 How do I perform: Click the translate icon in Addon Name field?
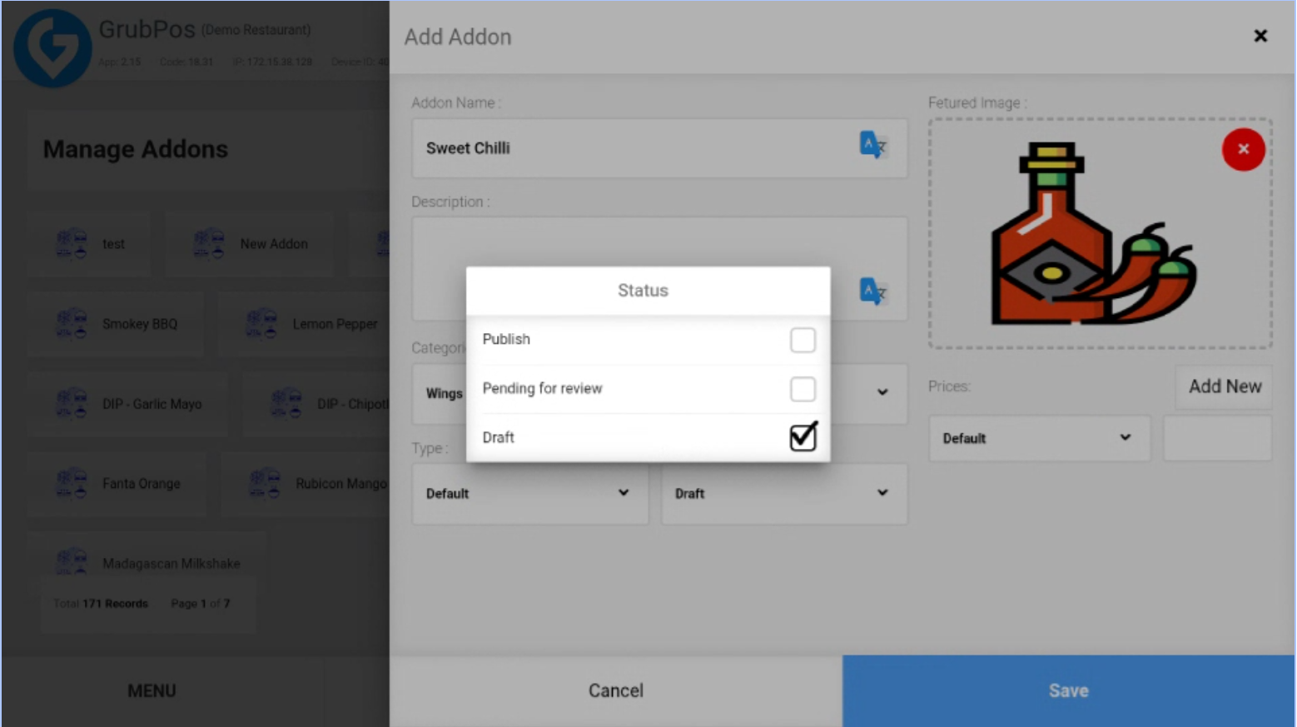(872, 146)
